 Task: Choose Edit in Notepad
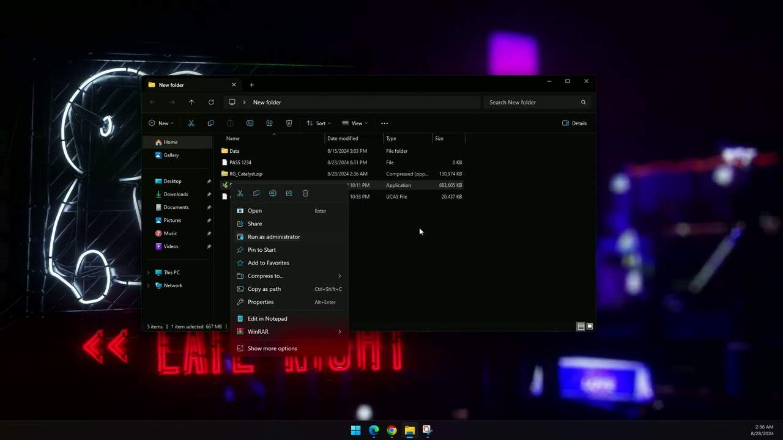click(289, 318)
